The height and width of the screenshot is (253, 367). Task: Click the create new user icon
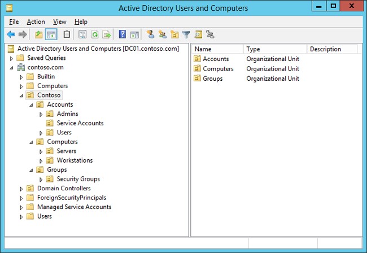150,34
